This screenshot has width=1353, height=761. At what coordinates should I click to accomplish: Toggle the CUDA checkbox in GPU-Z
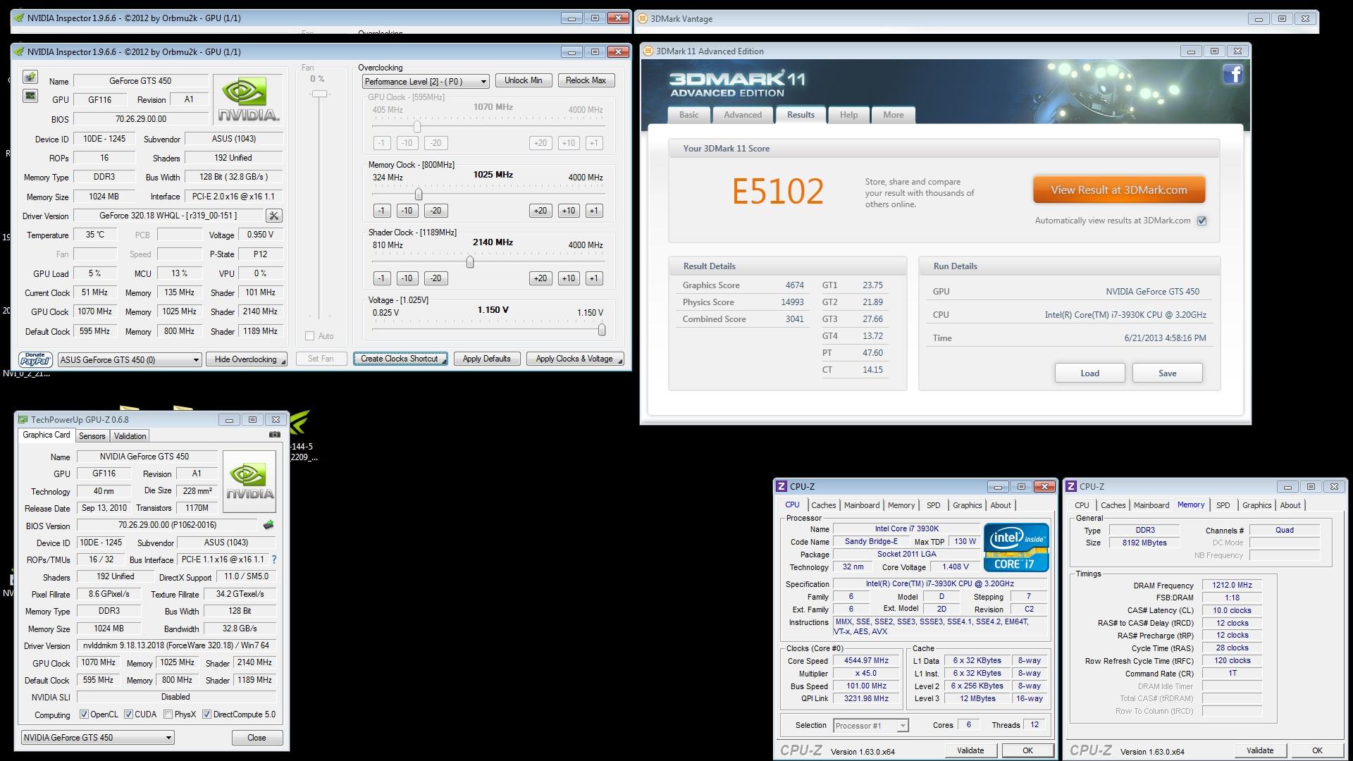[x=128, y=714]
